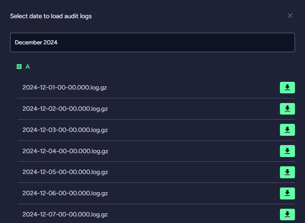Click the green list icon beside A
The height and width of the screenshot is (223, 305).
pyautogui.click(x=19, y=67)
